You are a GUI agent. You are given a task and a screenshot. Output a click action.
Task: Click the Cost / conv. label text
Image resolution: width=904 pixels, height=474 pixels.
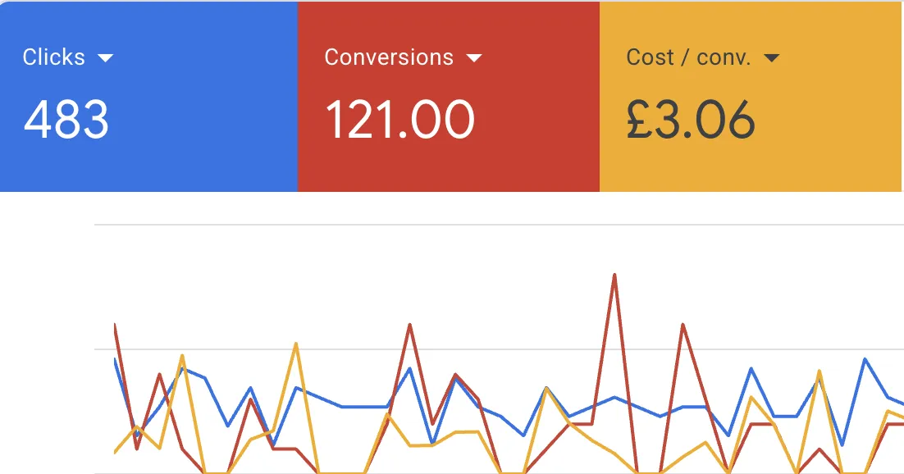click(x=689, y=57)
